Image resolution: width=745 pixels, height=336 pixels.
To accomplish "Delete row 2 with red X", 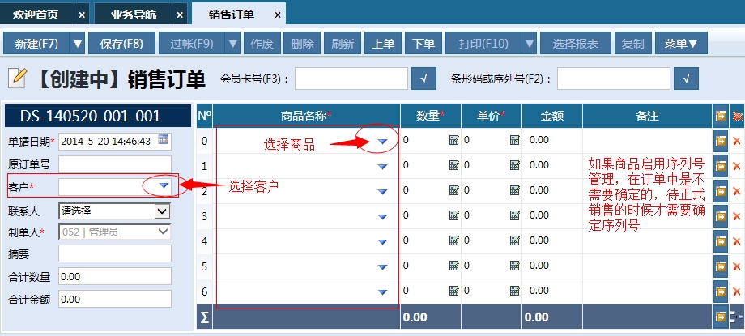I will (x=737, y=191).
